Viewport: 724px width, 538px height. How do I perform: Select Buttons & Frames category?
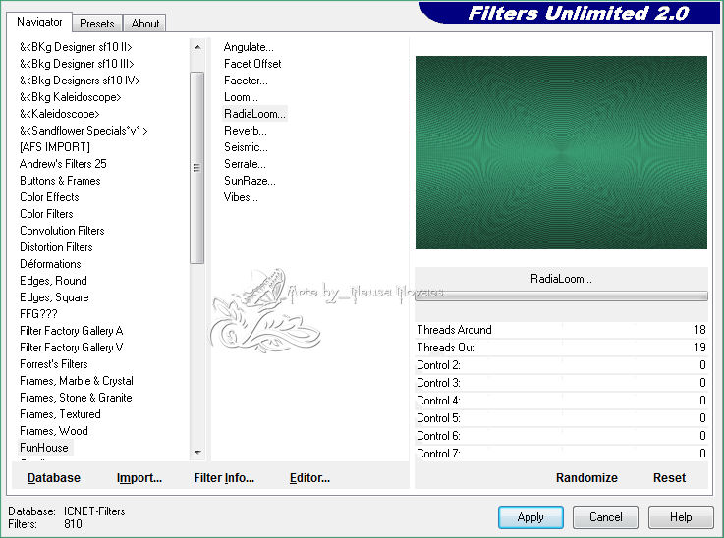tap(60, 181)
